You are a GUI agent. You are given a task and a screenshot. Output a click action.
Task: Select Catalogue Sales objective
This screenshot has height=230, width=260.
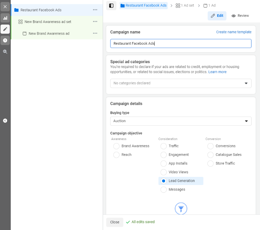[x=210, y=155]
